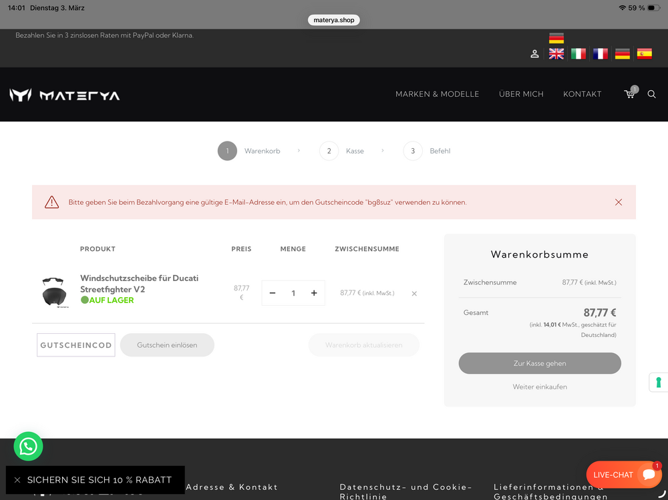The image size is (668, 500).
Task: Click Warenkorb aktualisieren button
Action: [x=364, y=345]
